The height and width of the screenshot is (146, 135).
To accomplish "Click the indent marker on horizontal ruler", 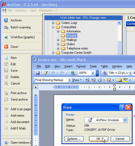I will click(114, 87).
